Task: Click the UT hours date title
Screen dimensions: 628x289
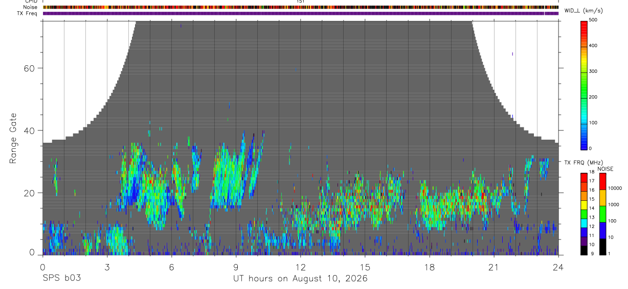Action: tap(301, 278)
